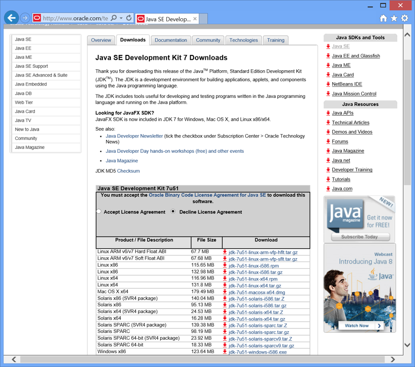
Task: Click 'Solaris SPARC 64-bit' product description
Action: (120, 345)
